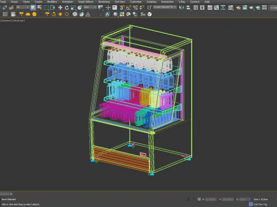Open the Graph Editors menu

[86, 2]
